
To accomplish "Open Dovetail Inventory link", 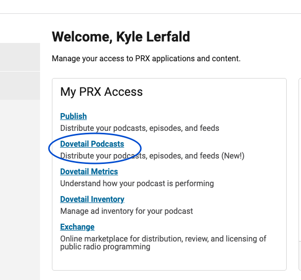I will click(x=92, y=199).
